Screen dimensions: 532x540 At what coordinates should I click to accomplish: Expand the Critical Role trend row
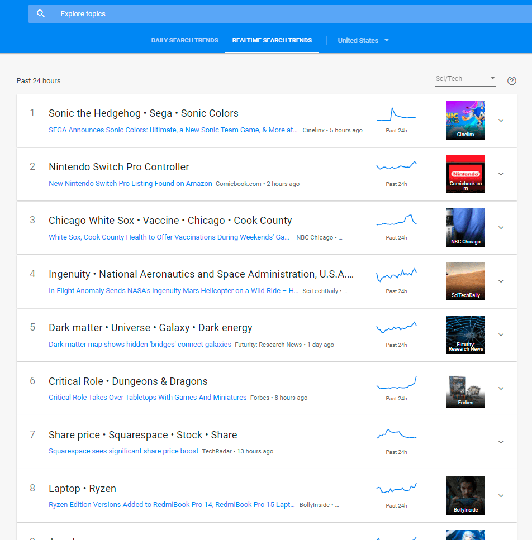tap(501, 389)
